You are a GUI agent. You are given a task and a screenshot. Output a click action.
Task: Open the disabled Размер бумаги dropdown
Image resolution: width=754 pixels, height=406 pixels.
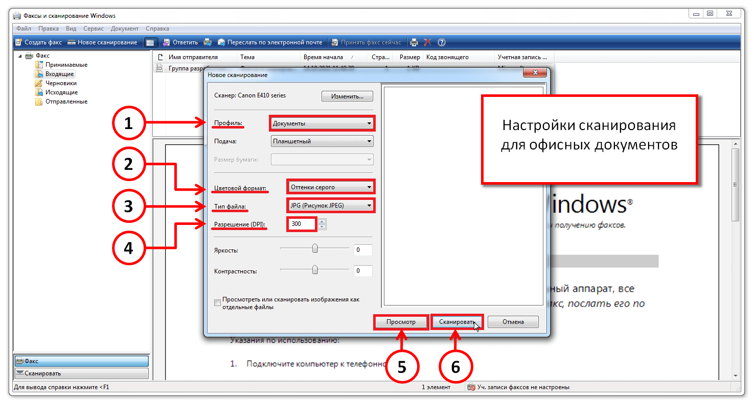322,160
